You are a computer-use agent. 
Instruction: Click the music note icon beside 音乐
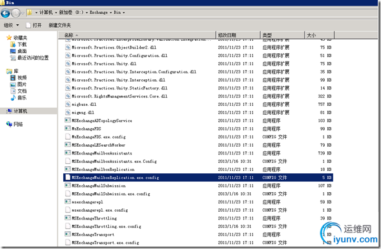(x=13, y=98)
